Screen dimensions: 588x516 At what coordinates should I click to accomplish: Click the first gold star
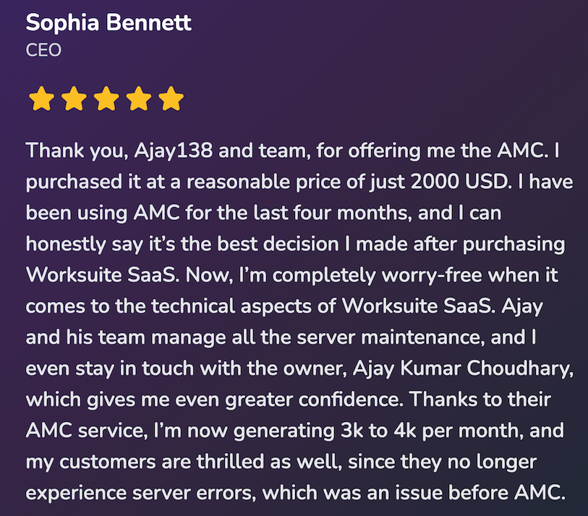42,98
